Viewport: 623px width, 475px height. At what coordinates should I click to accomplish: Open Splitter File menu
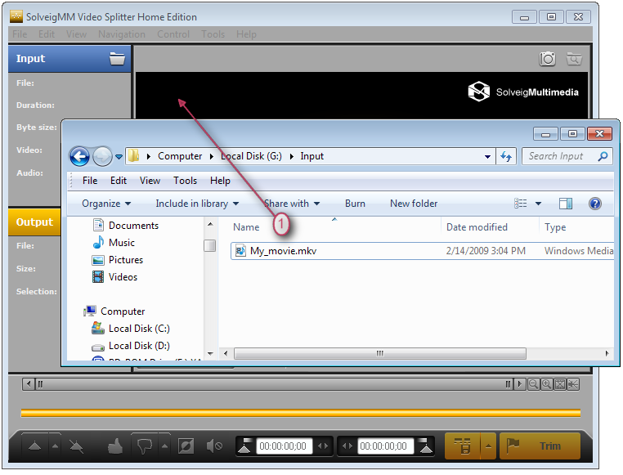(x=20, y=34)
